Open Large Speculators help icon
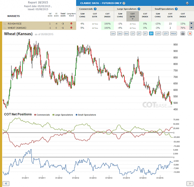 tap(139, 9)
